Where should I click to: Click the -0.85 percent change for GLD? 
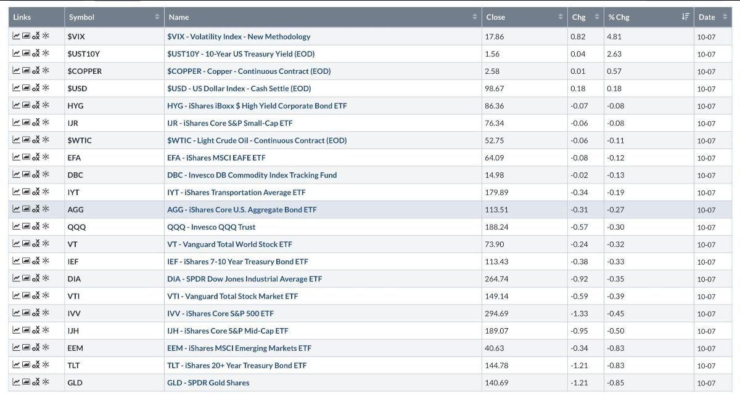point(615,382)
